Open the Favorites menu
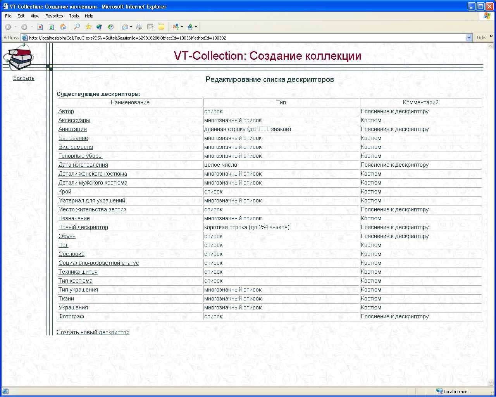 (54, 16)
